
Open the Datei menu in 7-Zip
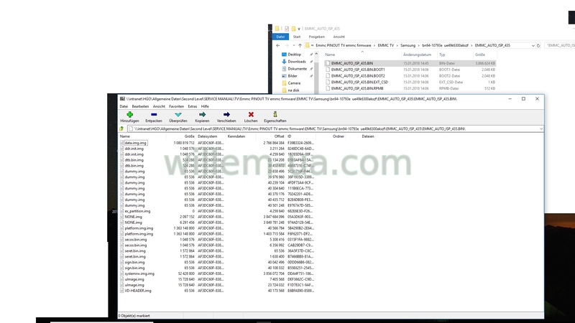point(124,106)
